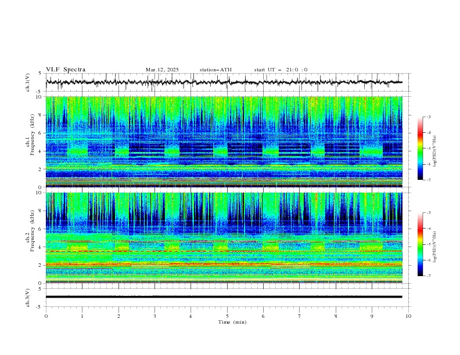Click the color scale bar next to ch.2 spectrogram

420,244
